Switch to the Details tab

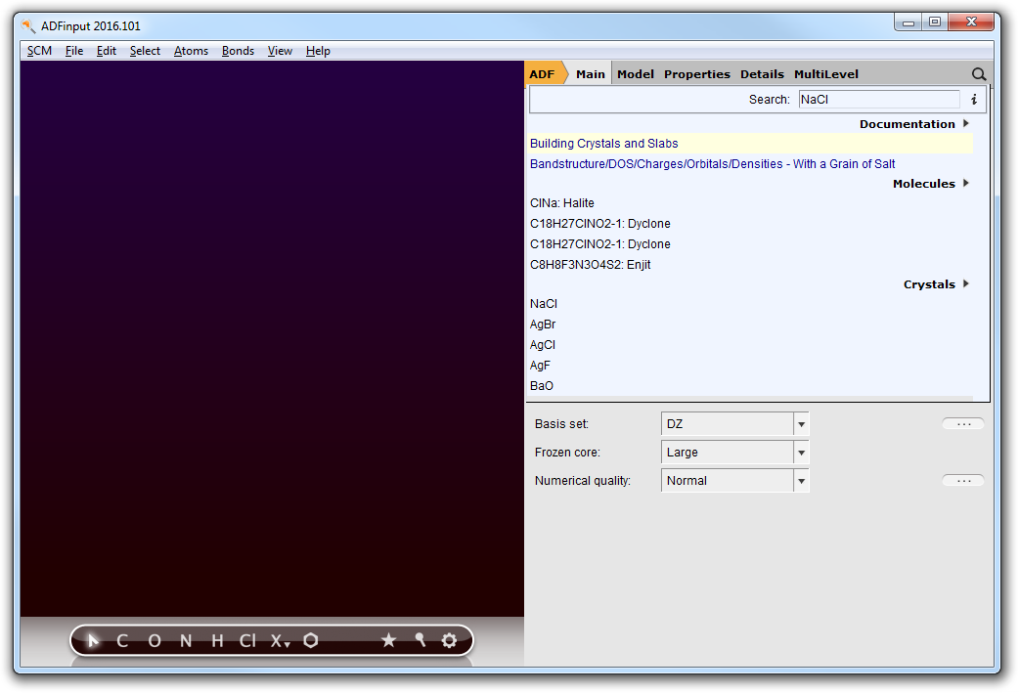[762, 74]
